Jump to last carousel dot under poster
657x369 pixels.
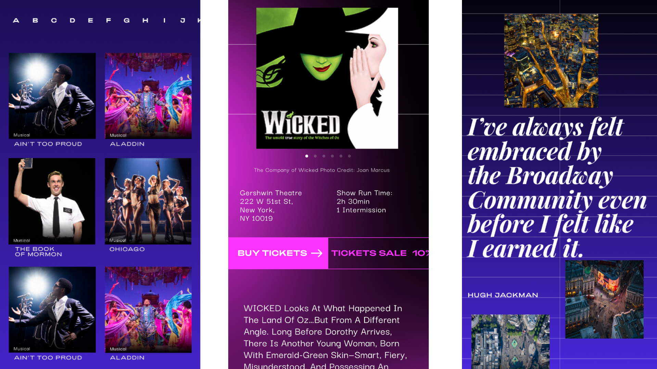pos(349,156)
